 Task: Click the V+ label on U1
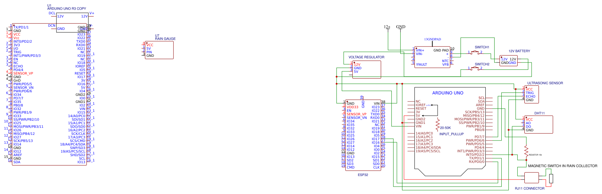tap(92, 13)
